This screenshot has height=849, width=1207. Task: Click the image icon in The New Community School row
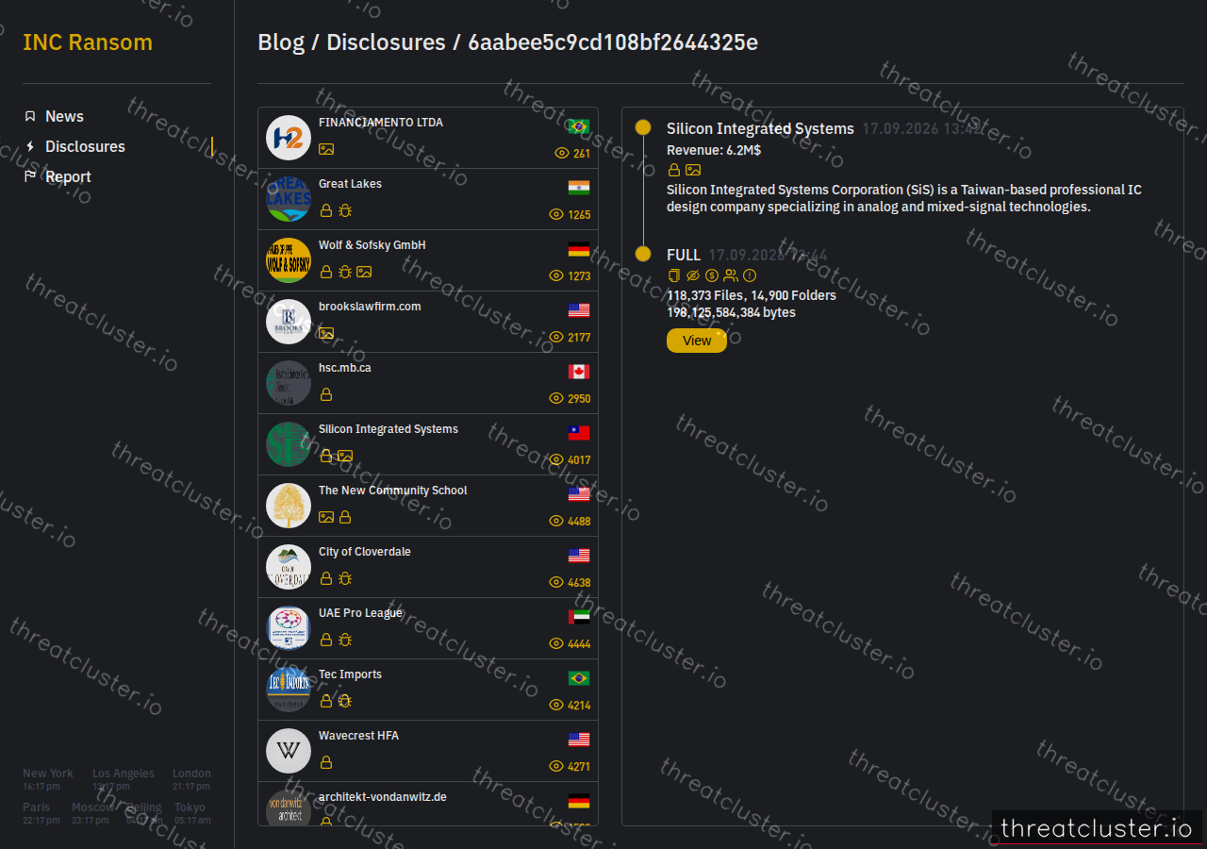[x=326, y=517]
